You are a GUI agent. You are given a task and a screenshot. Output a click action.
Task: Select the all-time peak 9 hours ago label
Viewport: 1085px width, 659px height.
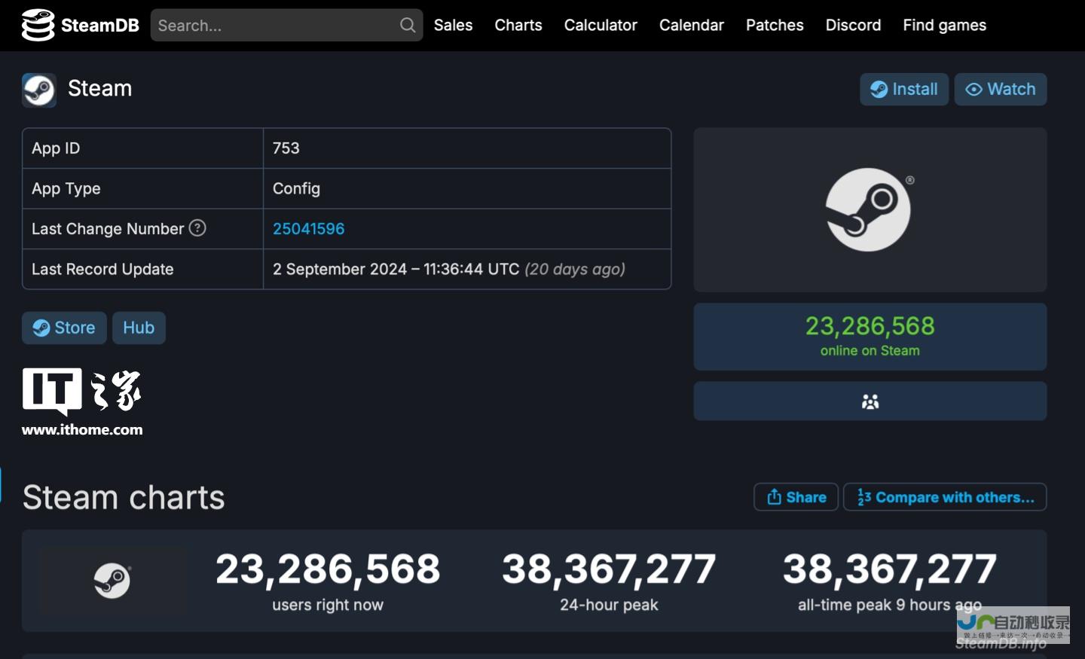[x=890, y=605]
